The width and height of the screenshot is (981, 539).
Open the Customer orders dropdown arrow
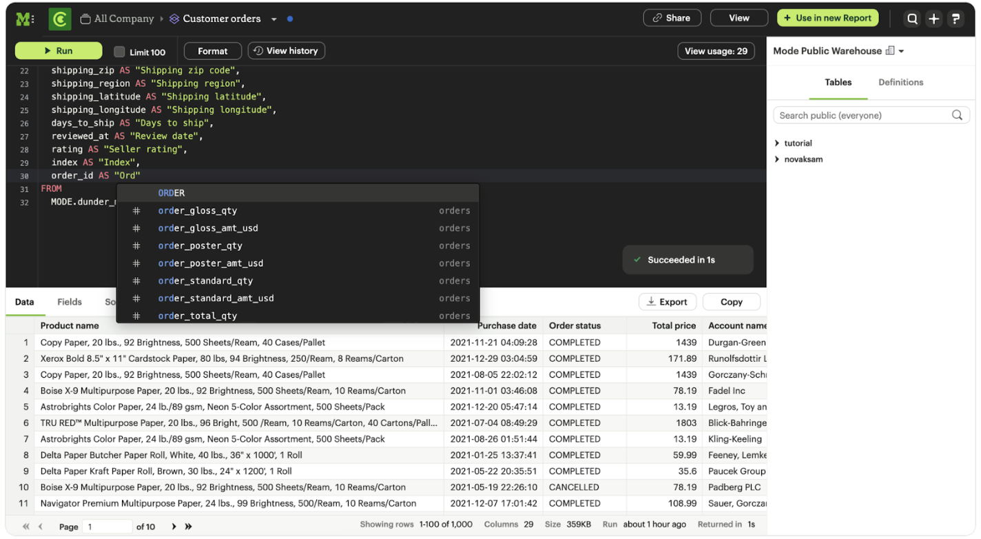tap(274, 19)
